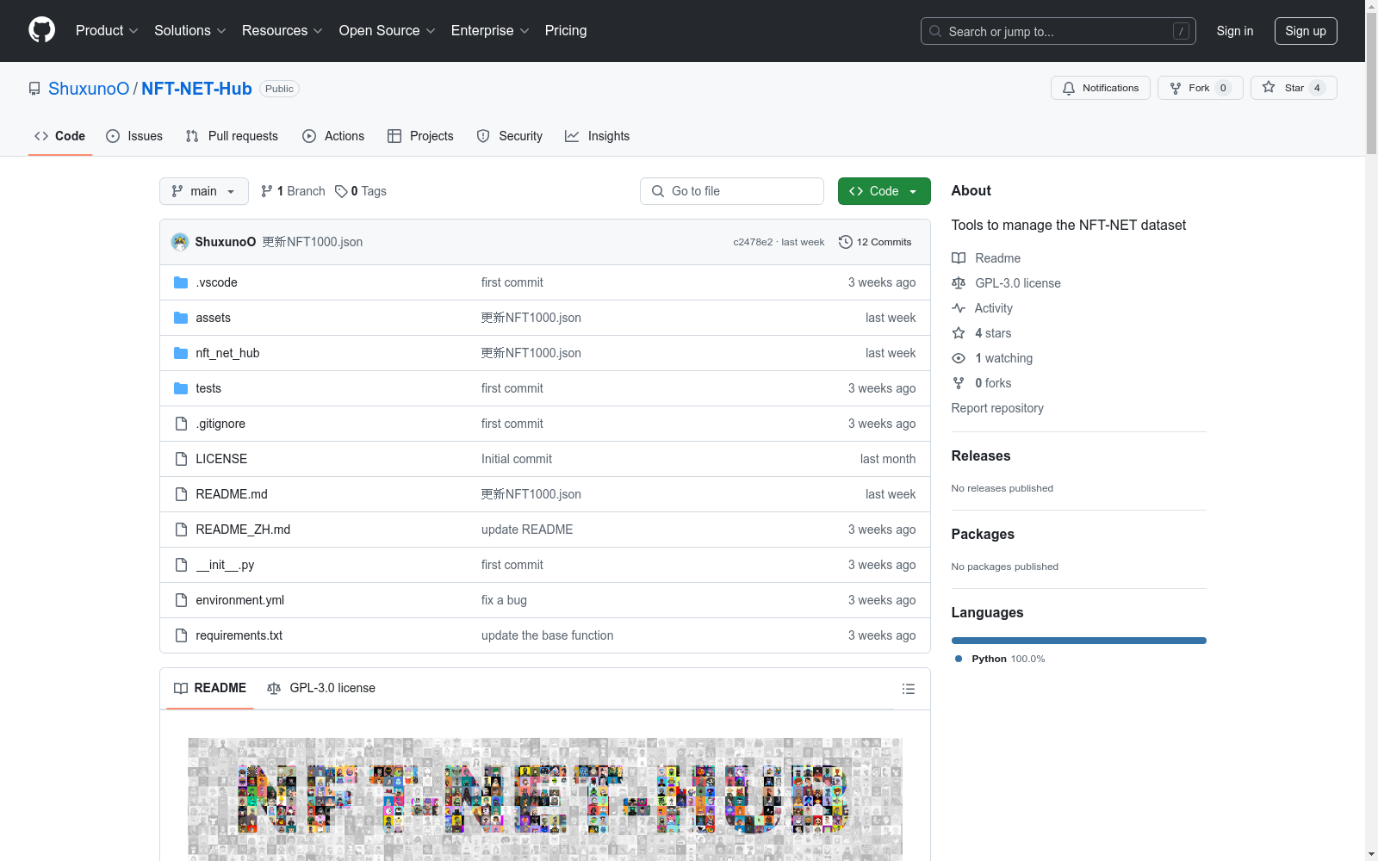Click the Star icon
The width and height of the screenshot is (1378, 861).
(x=1269, y=87)
